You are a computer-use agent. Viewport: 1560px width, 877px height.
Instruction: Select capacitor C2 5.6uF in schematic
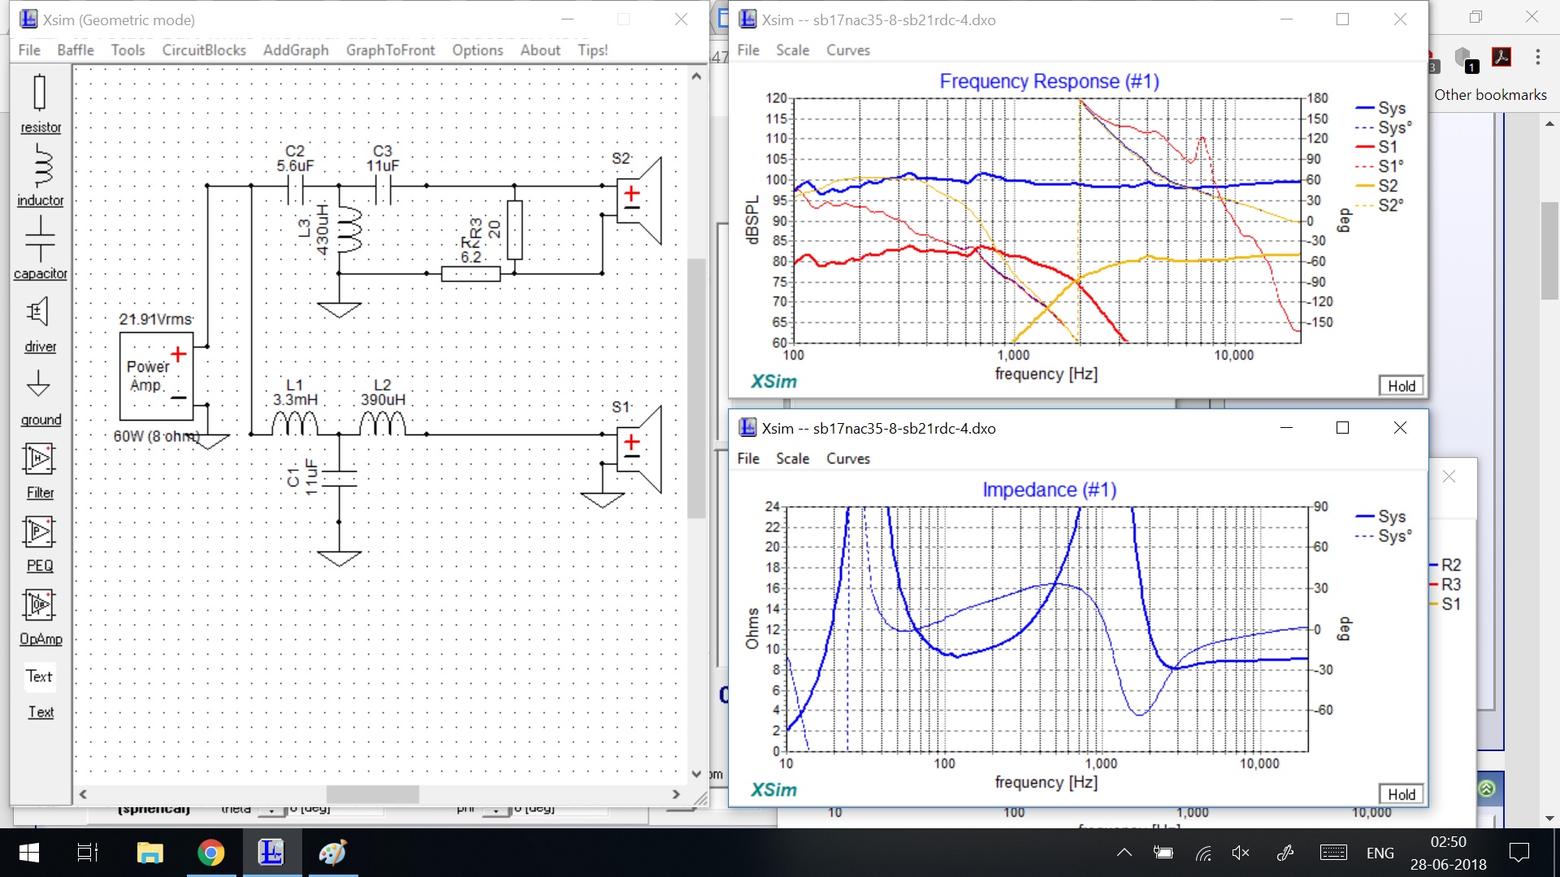tap(295, 191)
